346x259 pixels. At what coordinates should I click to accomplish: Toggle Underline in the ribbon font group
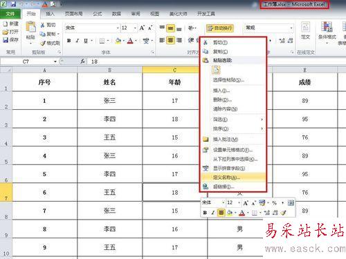[x=86, y=41]
